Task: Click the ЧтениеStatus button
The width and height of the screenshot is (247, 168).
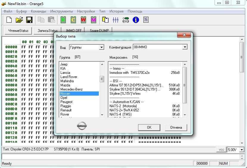Action: (18, 31)
